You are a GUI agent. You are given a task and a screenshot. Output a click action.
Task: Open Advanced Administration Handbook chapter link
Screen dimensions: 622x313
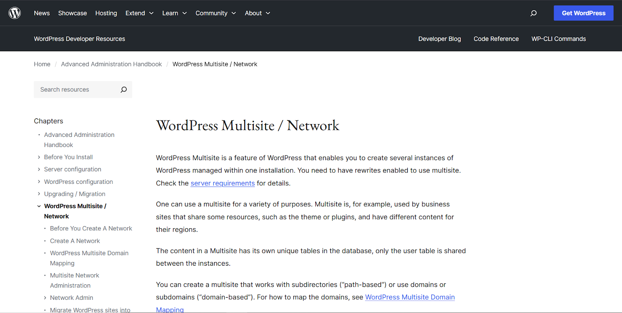click(79, 140)
